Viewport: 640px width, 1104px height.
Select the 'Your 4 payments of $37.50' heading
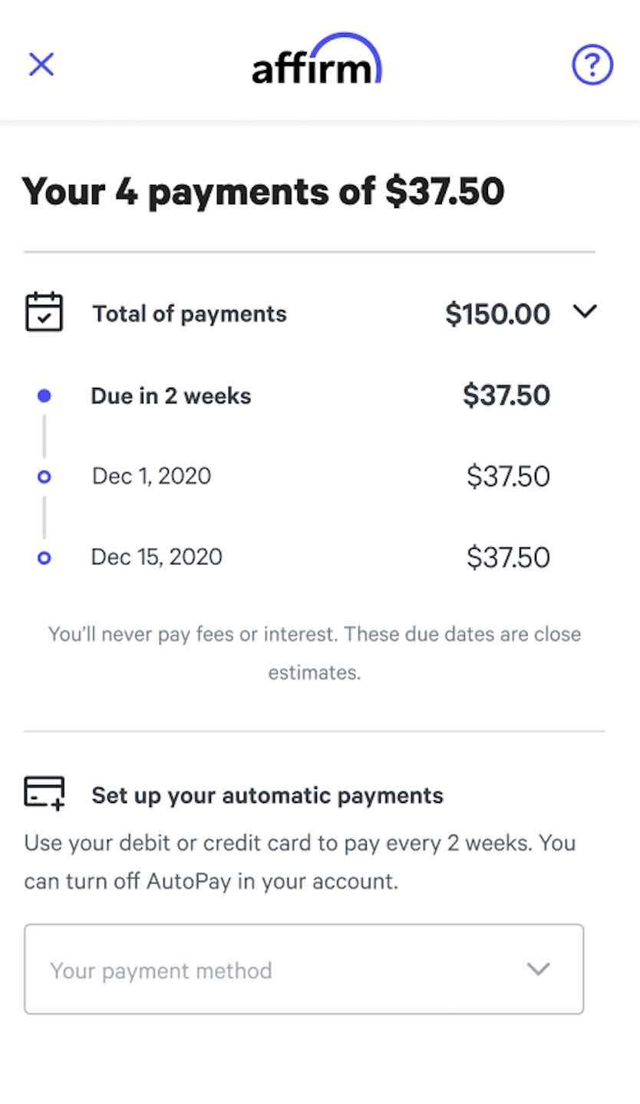pyautogui.click(x=263, y=191)
